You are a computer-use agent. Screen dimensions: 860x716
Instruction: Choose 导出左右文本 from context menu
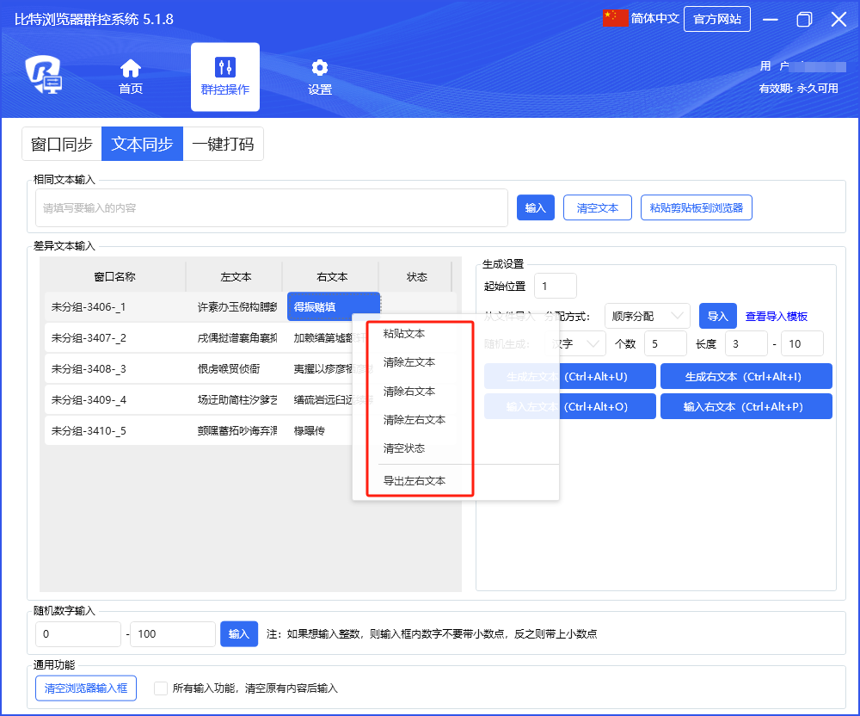click(415, 480)
